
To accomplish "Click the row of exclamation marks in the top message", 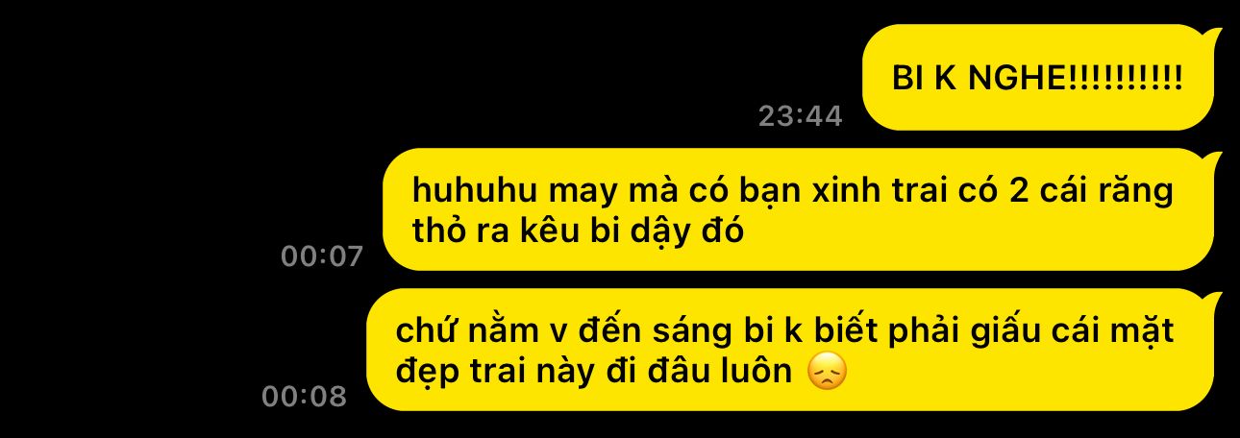I will click(x=1127, y=79).
